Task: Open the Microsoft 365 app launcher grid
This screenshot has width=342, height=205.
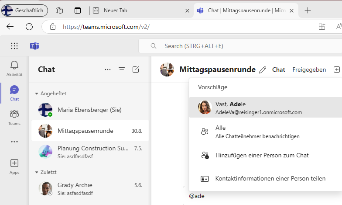Action: tap(14, 46)
